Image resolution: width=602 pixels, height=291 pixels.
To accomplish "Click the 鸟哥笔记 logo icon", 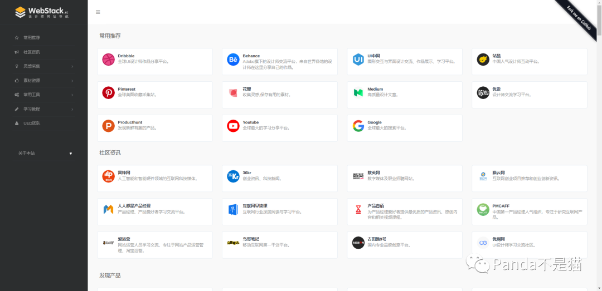I will click(x=233, y=243).
